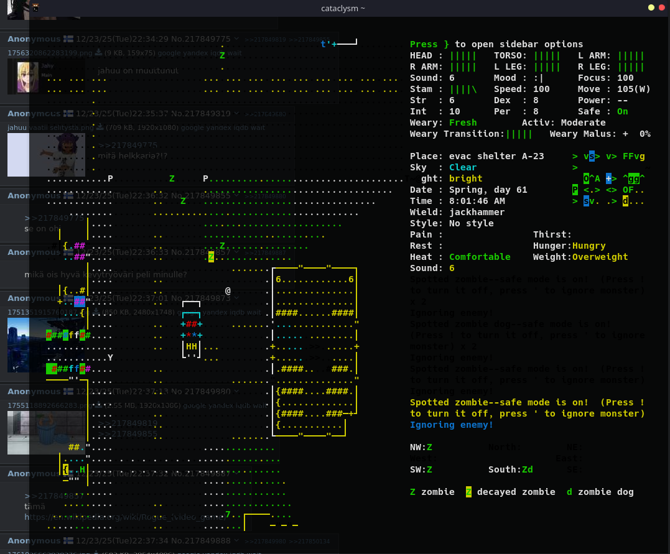Click the green H symbol at the lower left of the map
Image resolution: width=670 pixels, height=554 pixels.
pos(82,470)
